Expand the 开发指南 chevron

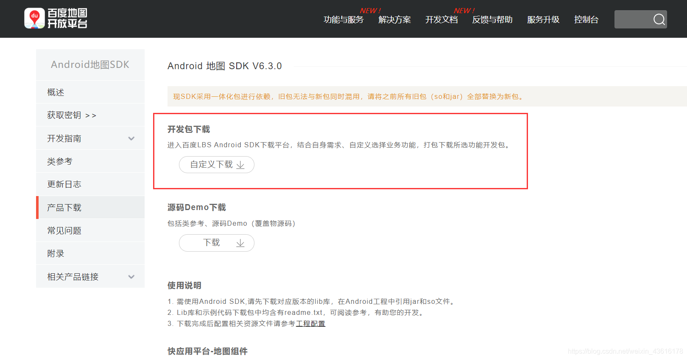pos(131,138)
